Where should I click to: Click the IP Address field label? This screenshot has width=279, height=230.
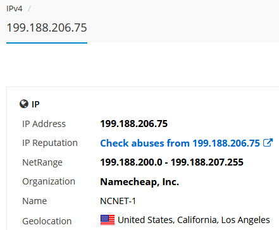pos(44,124)
